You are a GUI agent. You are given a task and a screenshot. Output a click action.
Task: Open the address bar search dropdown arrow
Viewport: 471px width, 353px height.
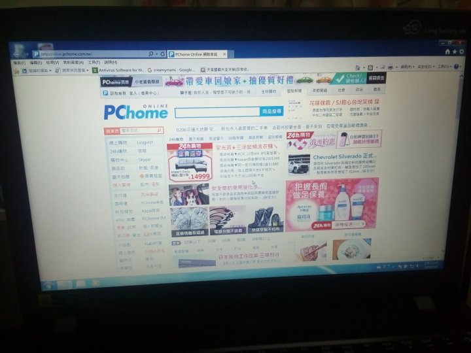coord(156,54)
